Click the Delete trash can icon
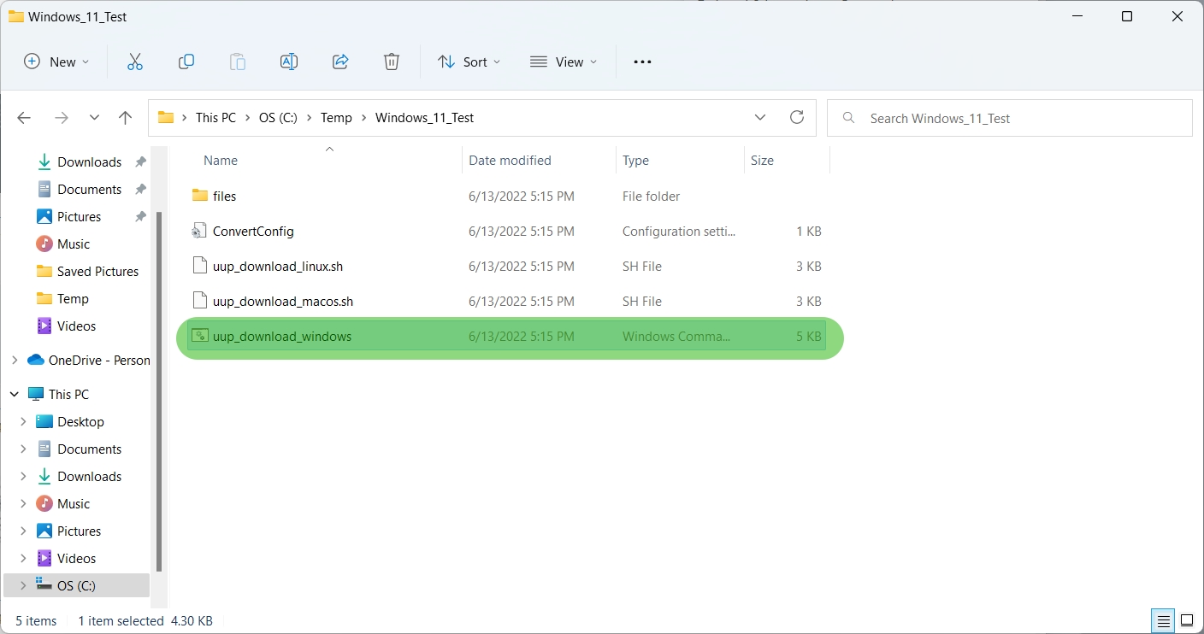Screen dimensions: 1204x634 (x=391, y=62)
